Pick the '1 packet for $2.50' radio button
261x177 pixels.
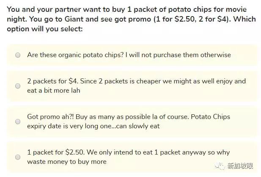[18, 157]
